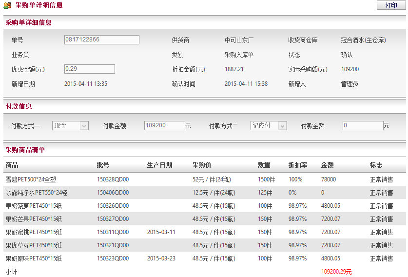
Task: Click batch number 150406QD00
Action: pyautogui.click(x=113, y=193)
